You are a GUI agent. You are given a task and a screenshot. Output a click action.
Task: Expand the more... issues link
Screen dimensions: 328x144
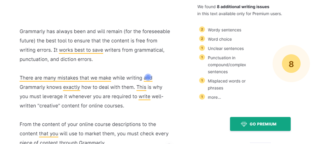point(214,97)
